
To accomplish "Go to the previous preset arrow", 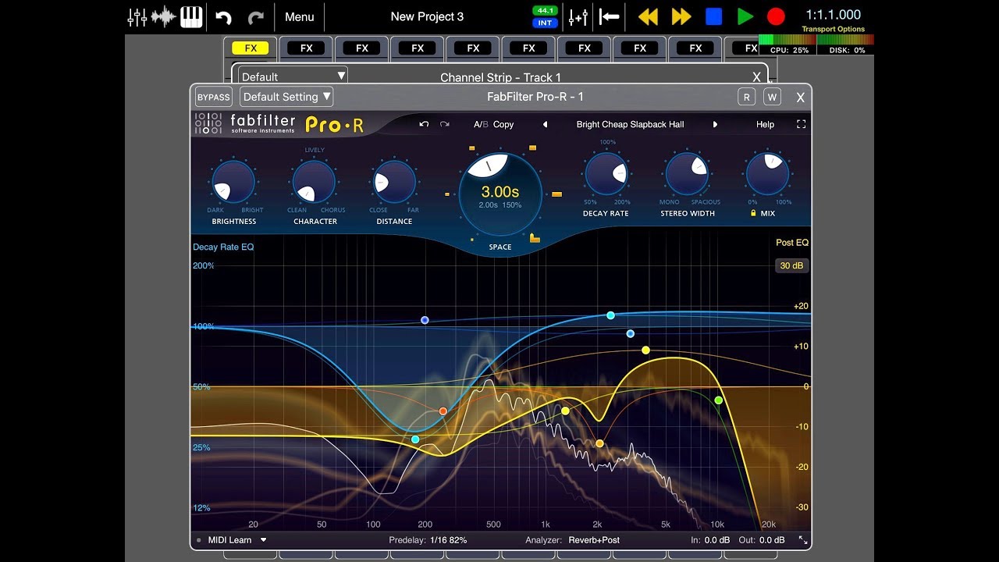I will coord(546,124).
